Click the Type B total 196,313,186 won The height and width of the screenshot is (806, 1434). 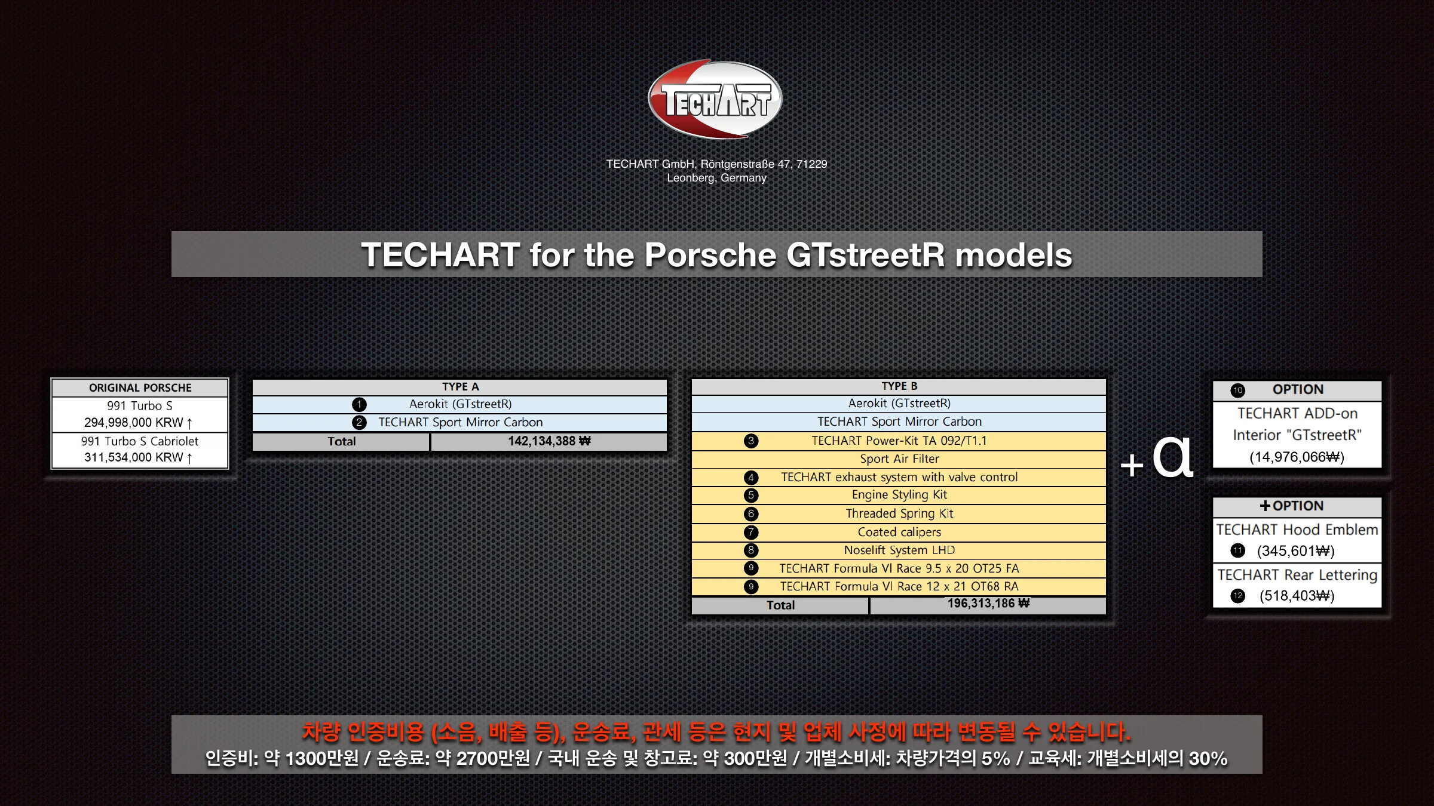click(988, 604)
